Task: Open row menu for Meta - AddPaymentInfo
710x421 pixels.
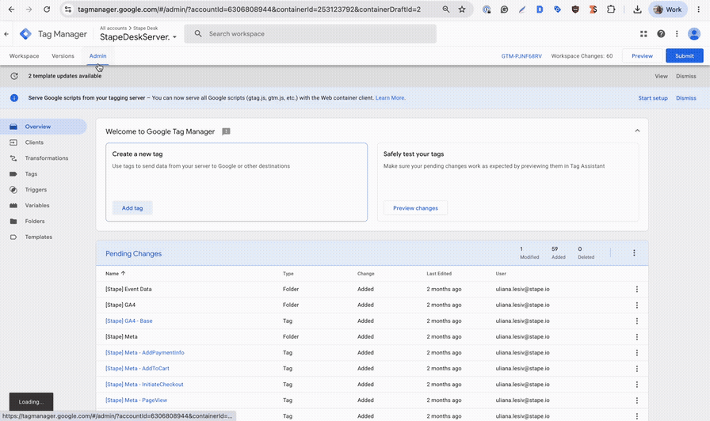Action: (636, 353)
